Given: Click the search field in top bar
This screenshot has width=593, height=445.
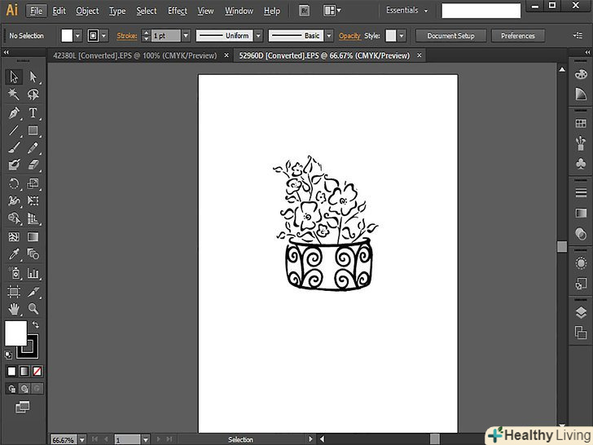Looking at the screenshot, I should tap(481, 11).
